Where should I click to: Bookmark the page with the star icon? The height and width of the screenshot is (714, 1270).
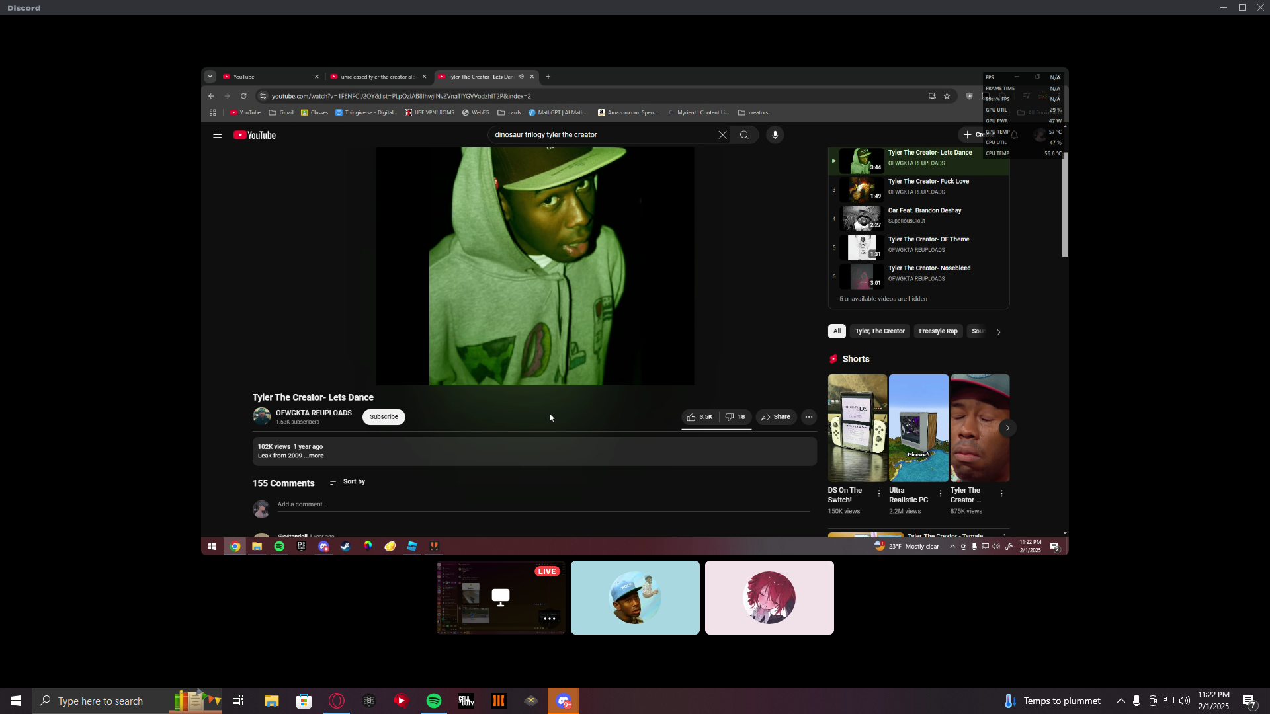[947, 96]
